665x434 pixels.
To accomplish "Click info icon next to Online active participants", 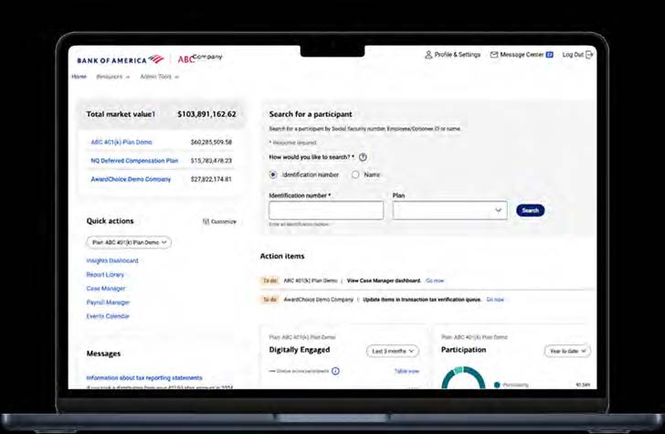I will 335,371.
